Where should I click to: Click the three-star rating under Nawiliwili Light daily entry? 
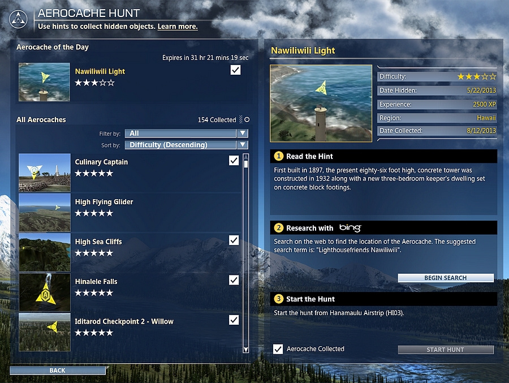(94, 83)
